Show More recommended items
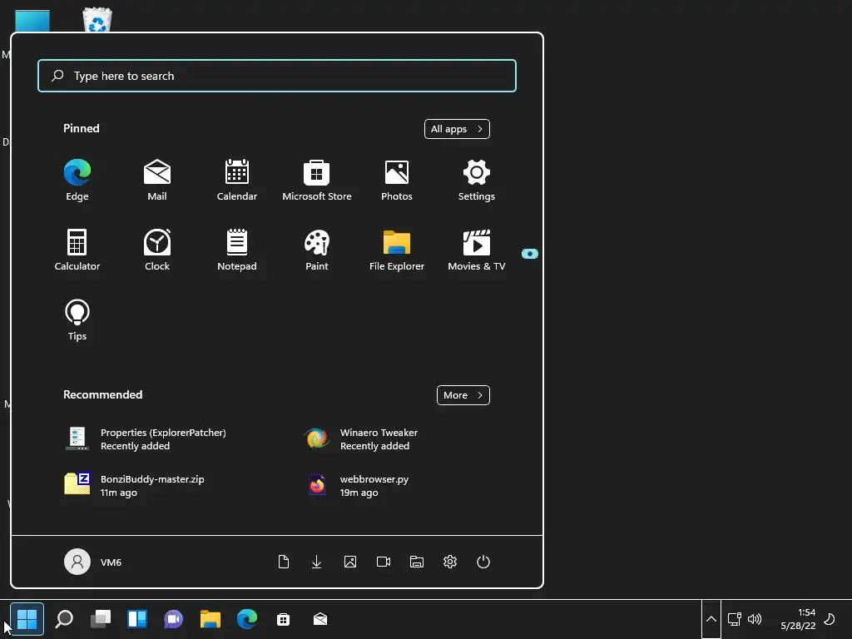852x639 pixels. click(463, 395)
